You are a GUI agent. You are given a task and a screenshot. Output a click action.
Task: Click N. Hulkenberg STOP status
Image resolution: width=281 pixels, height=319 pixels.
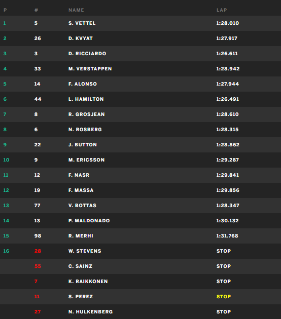click(x=224, y=312)
